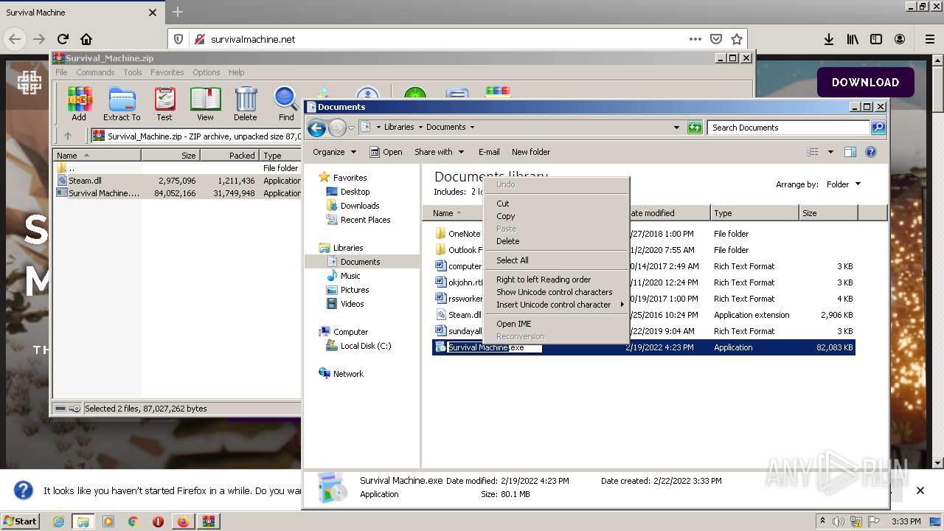Open a new Firefox tab
Image resolution: width=944 pixels, height=531 pixels.
pyautogui.click(x=178, y=13)
